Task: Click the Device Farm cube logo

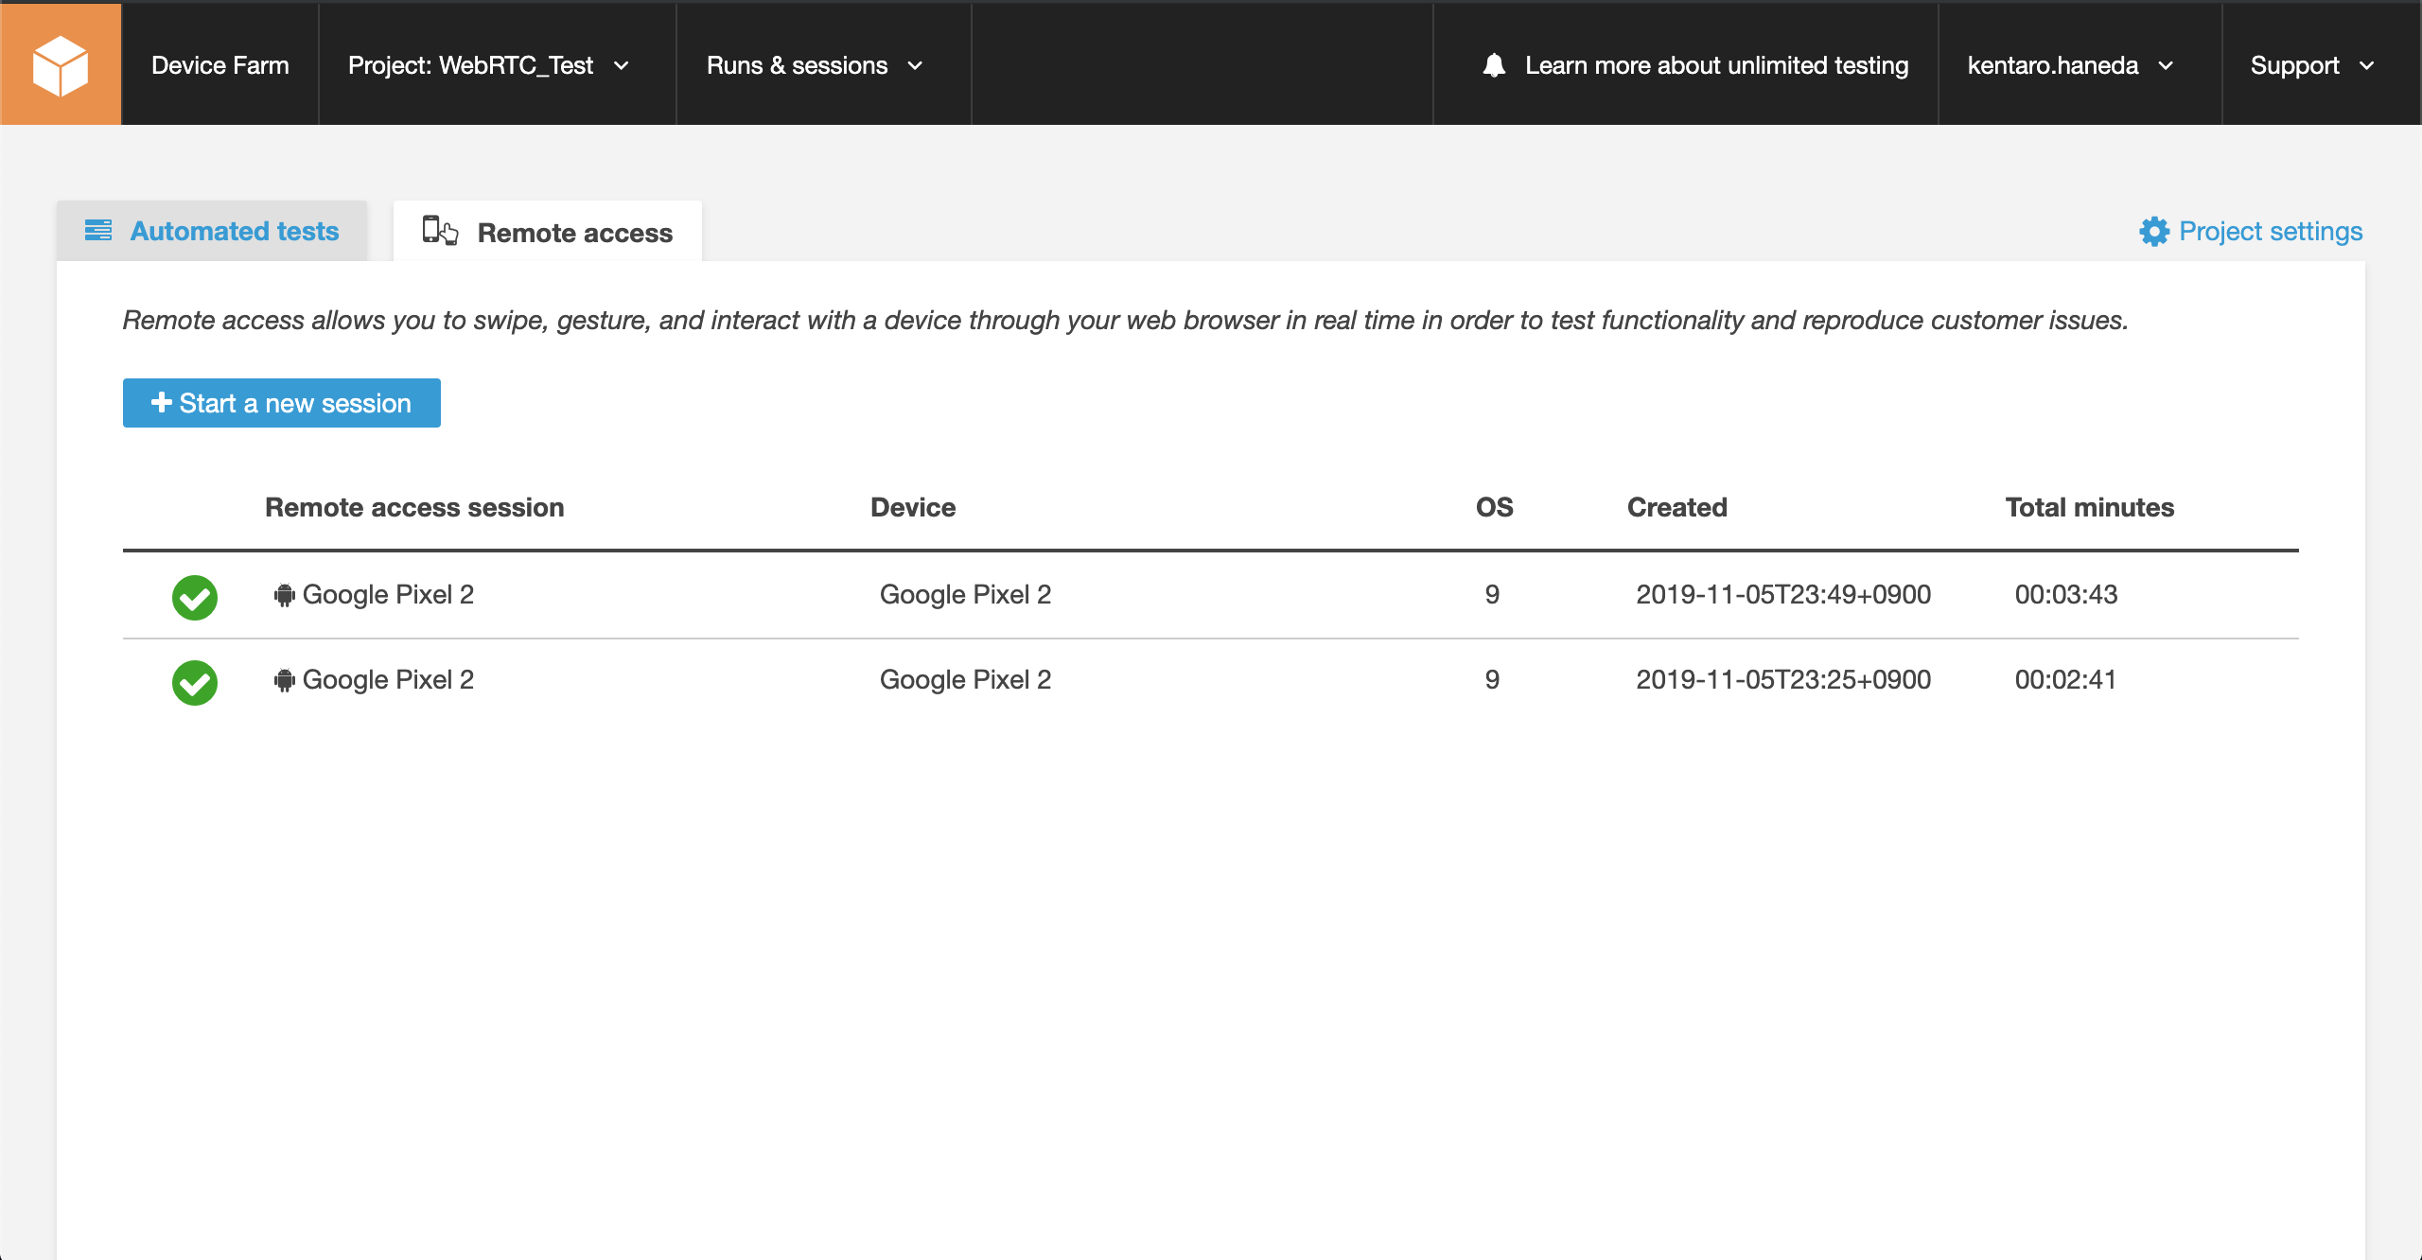Action: click(61, 65)
